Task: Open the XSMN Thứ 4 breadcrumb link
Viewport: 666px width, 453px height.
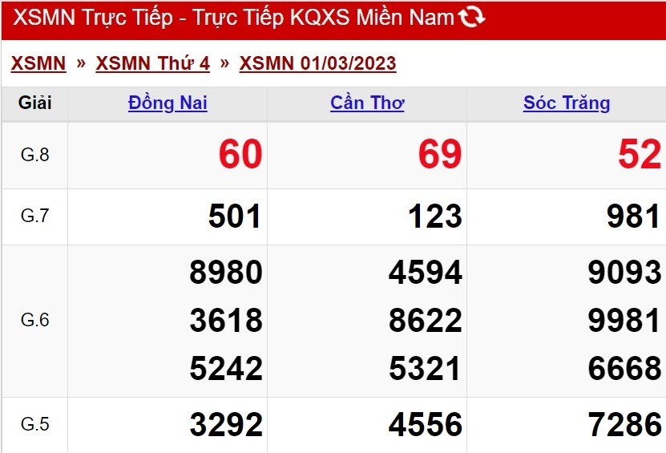Action: (x=152, y=64)
